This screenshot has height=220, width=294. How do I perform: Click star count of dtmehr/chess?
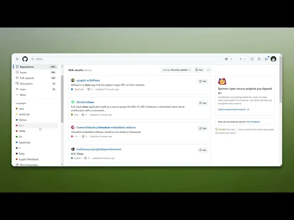84,115
